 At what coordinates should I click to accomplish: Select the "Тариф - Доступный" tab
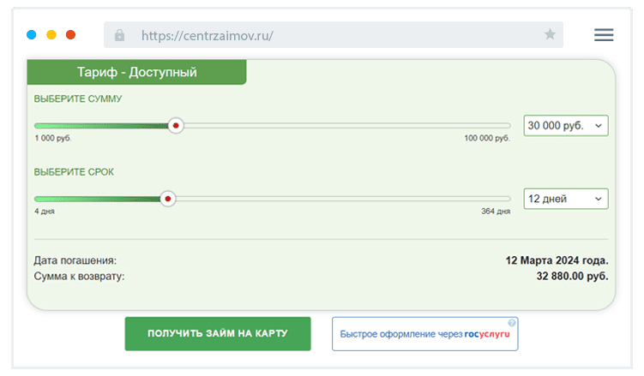pos(137,73)
